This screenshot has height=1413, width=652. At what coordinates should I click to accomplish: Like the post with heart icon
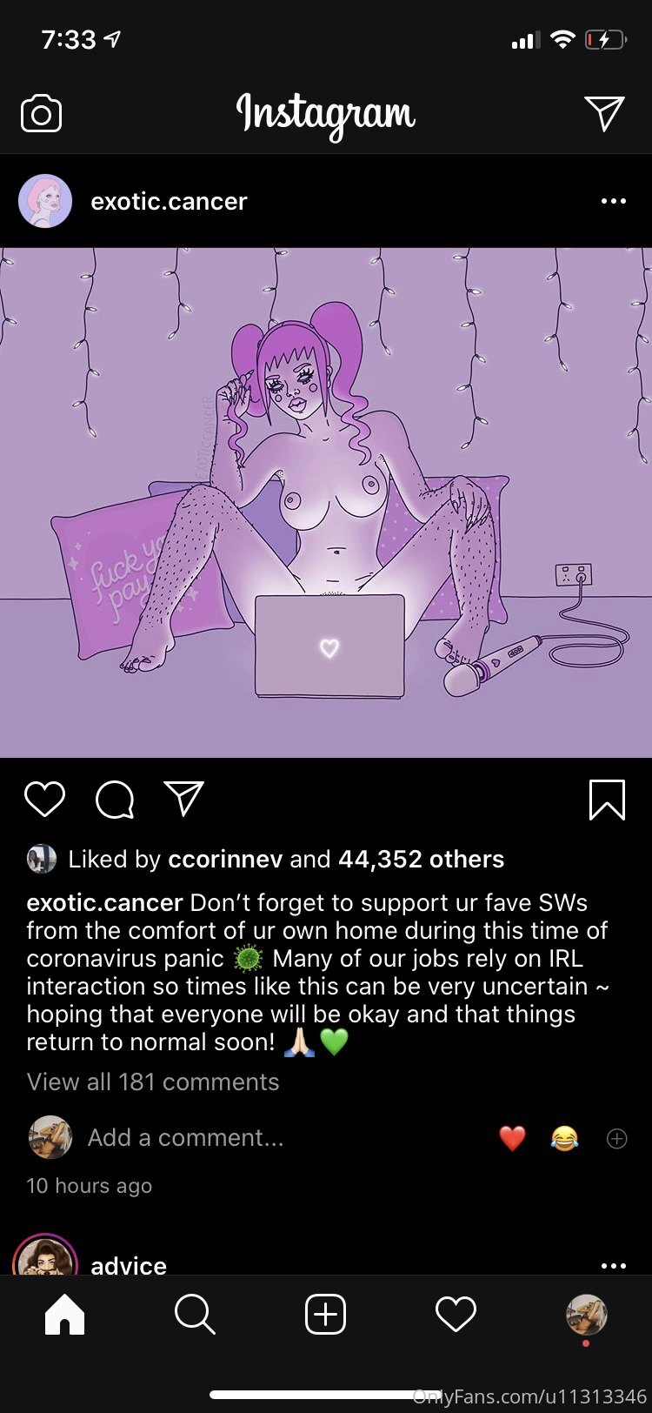click(x=44, y=799)
